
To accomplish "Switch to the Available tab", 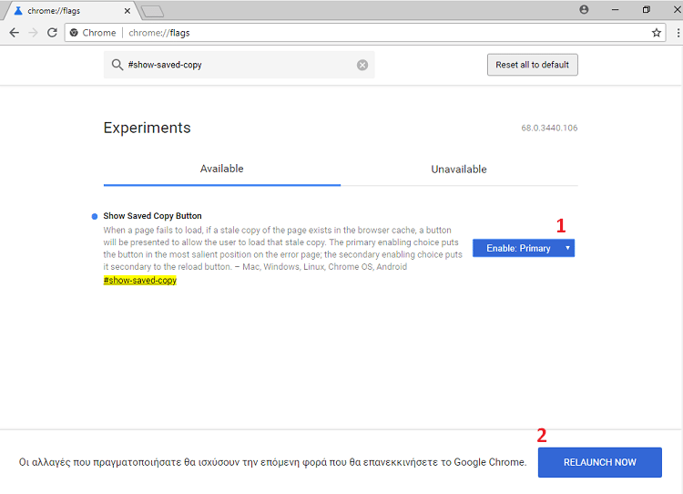I will click(221, 170).
